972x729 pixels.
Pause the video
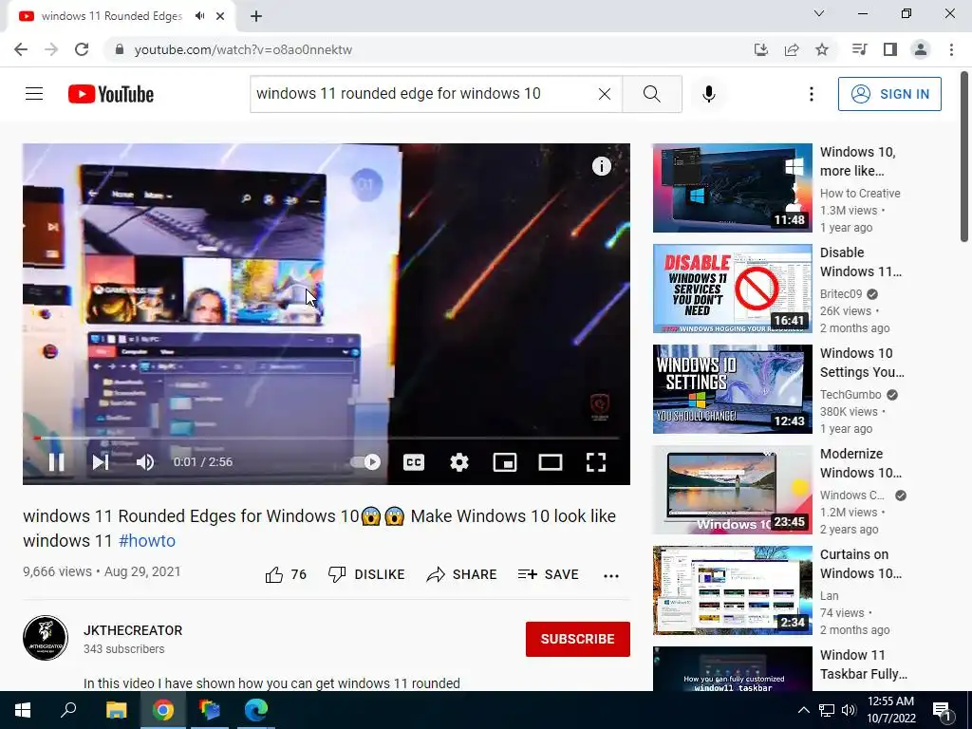(x=56, y=462)
